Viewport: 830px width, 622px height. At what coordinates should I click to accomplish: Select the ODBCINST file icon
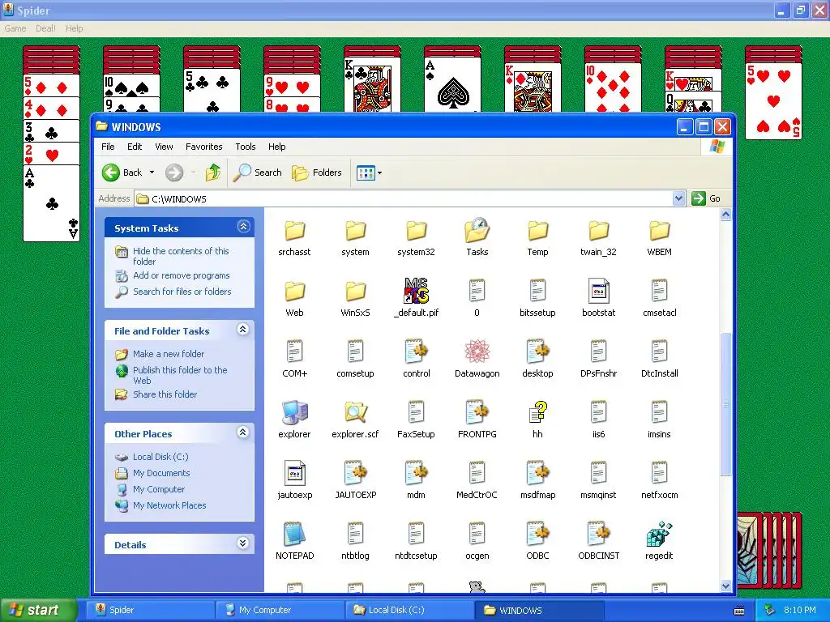click(599, 534)
